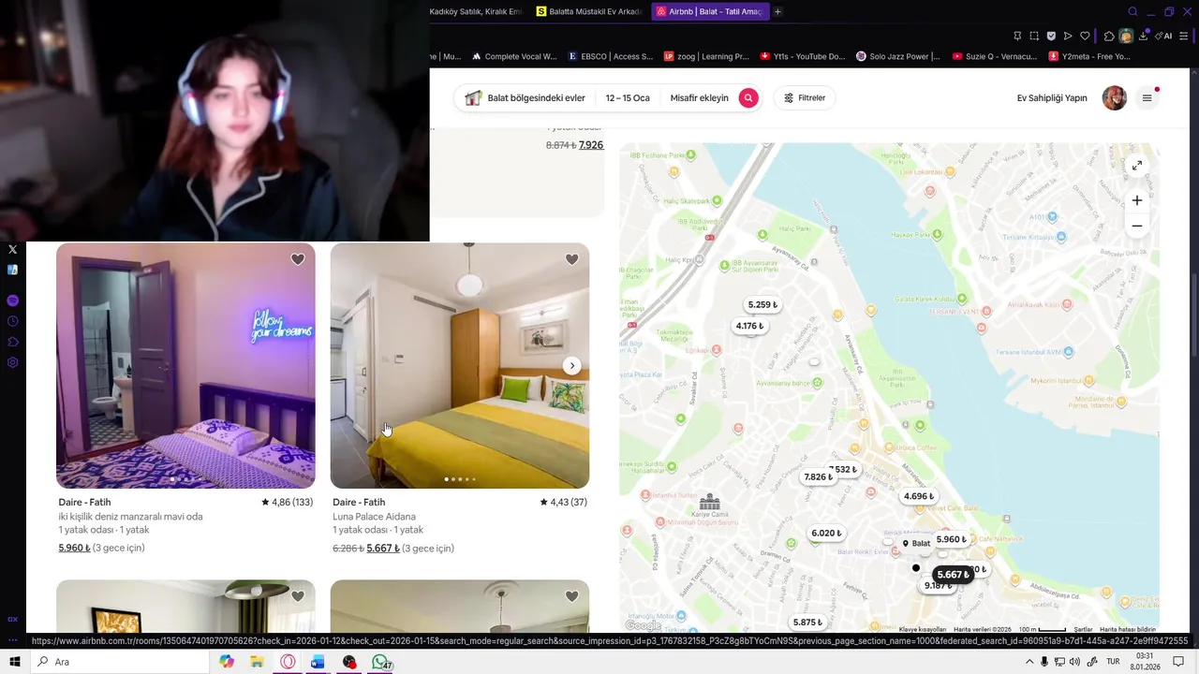Click the 4,86 (133) rating
Viewport: 1199px width, 674px height.
(x=288, y=502)
